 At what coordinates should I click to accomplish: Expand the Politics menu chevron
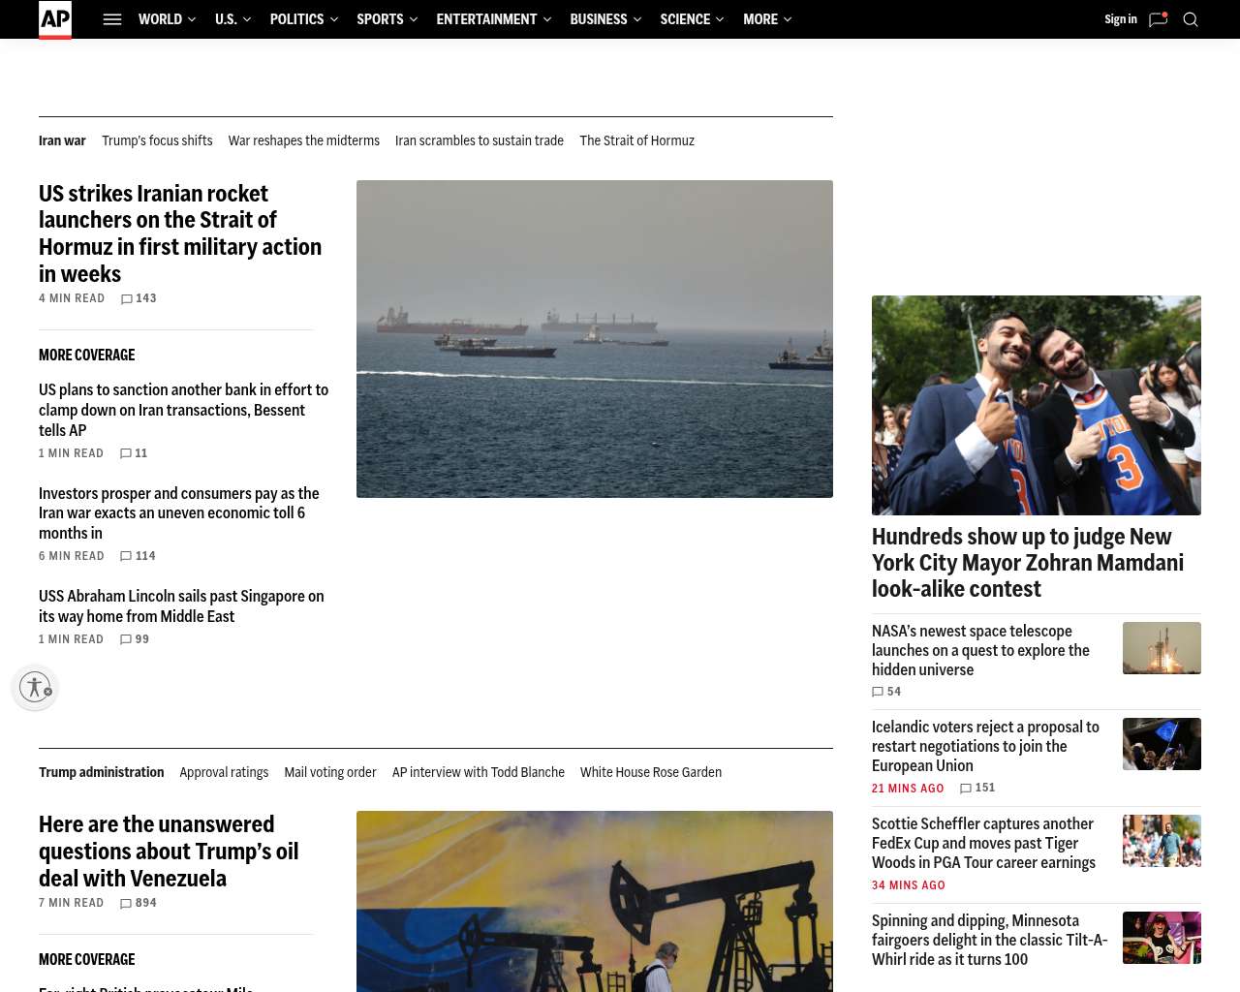pos(334,19)
